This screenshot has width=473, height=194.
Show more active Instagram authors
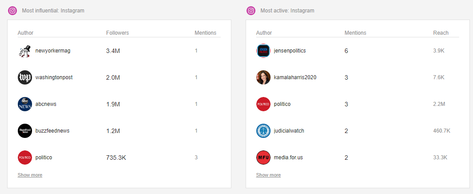pos(268,175)
